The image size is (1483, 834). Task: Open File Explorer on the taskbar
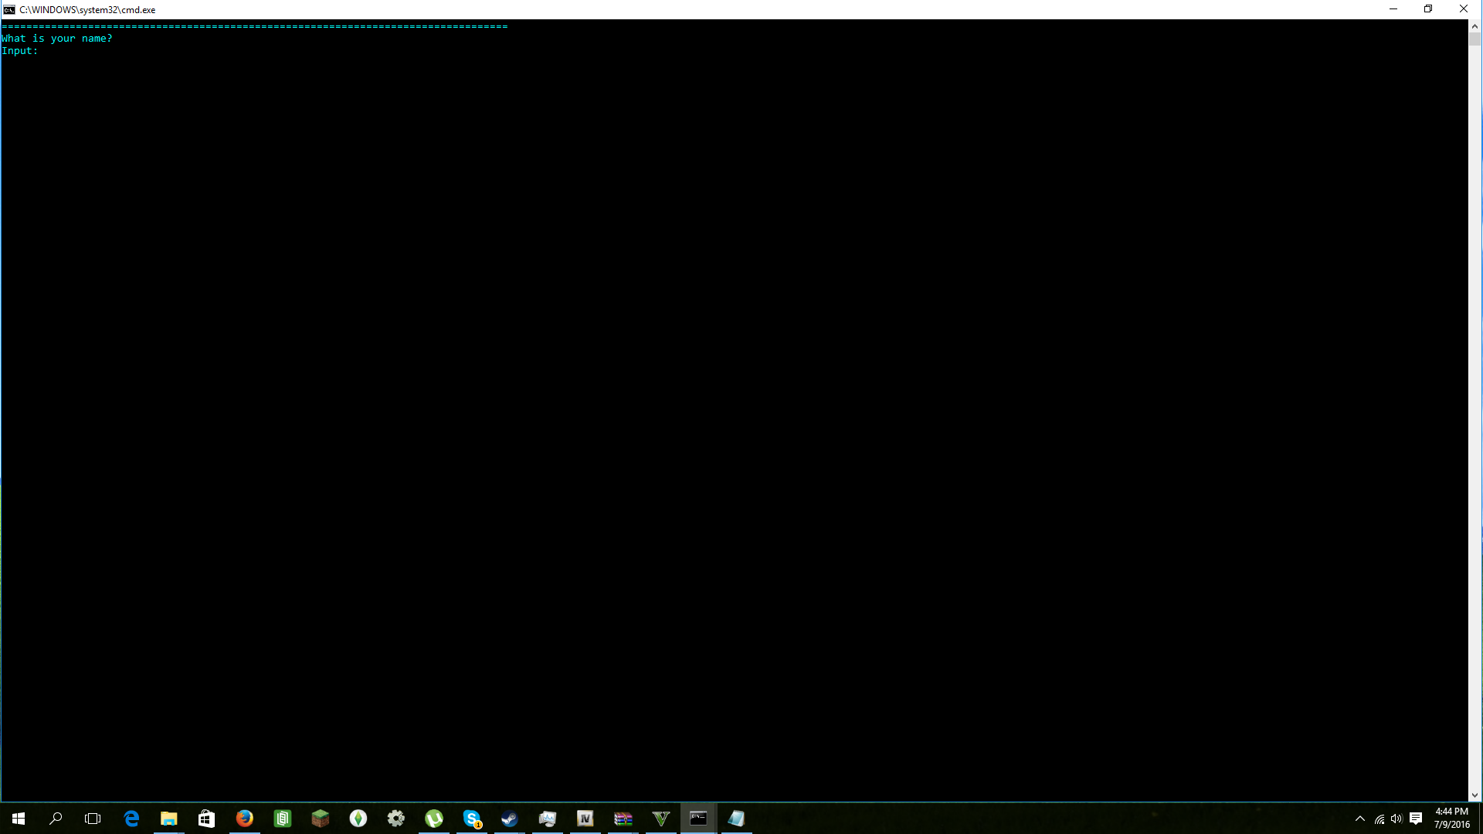pyautogui.click(x=169, y=819)
